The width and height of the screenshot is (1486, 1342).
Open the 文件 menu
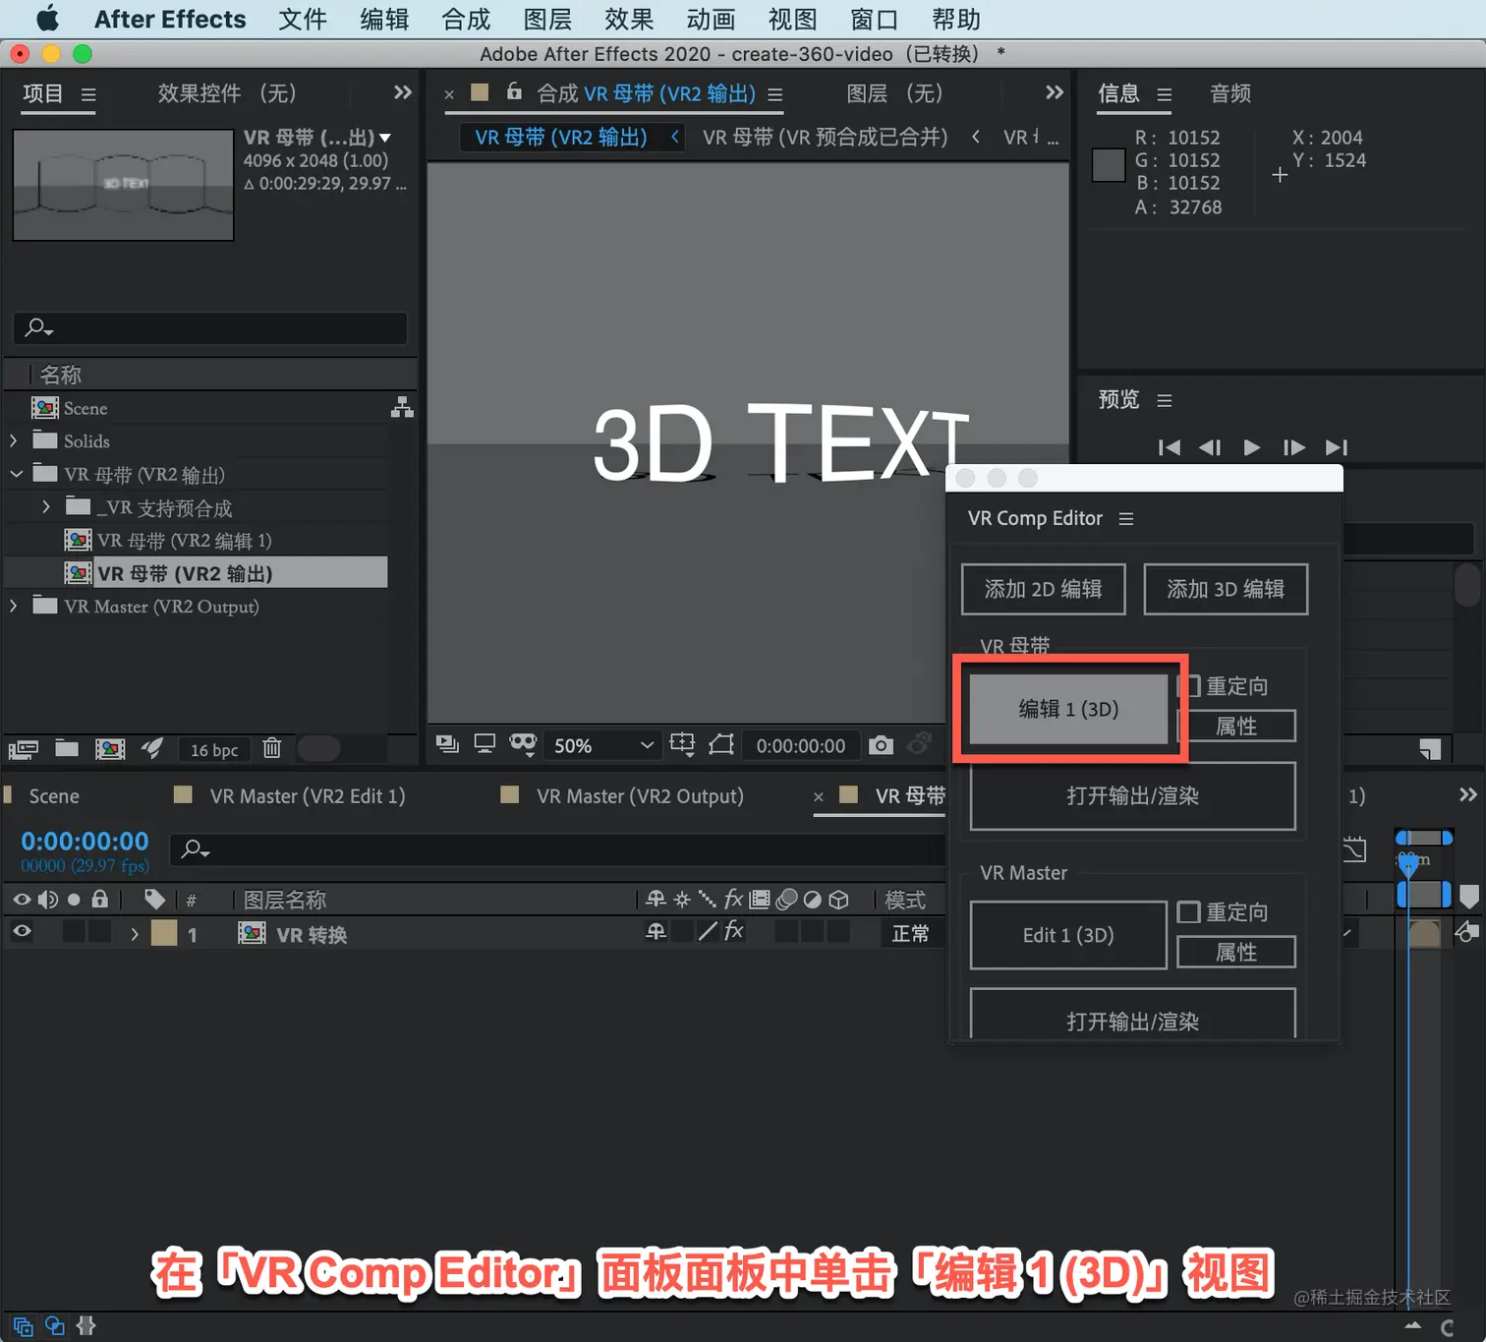(303, 19)
